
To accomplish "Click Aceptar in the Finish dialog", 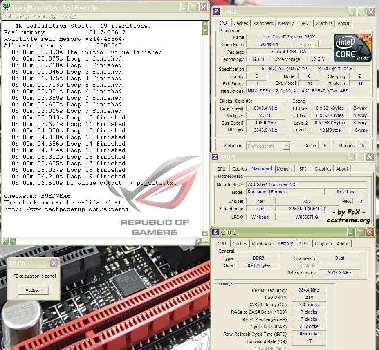I will 34,290.
